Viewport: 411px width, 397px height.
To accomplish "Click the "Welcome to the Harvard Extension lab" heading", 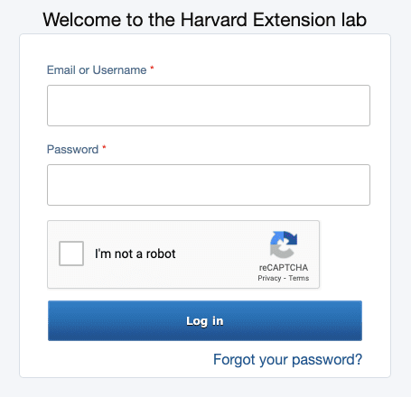I will 205,20.
